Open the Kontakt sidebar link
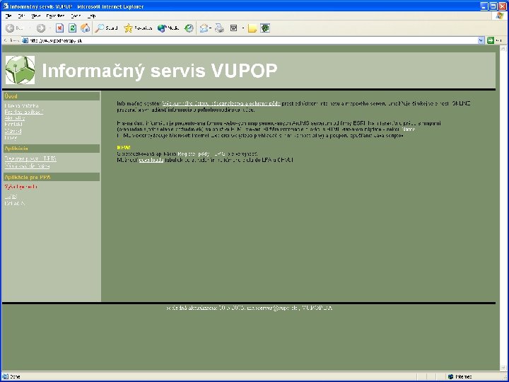509x382 pixels. point(13,124)
